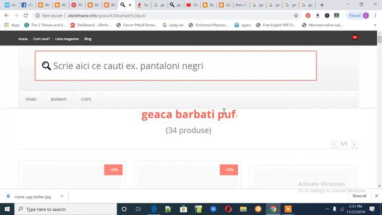This screenshot has width=382, height=215.
Task: Select the COPII category tab
Action: [x=86, y=99]
